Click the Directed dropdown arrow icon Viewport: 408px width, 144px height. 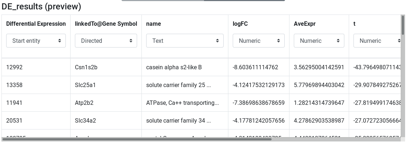pyautogui.click(x=131, y=41)
